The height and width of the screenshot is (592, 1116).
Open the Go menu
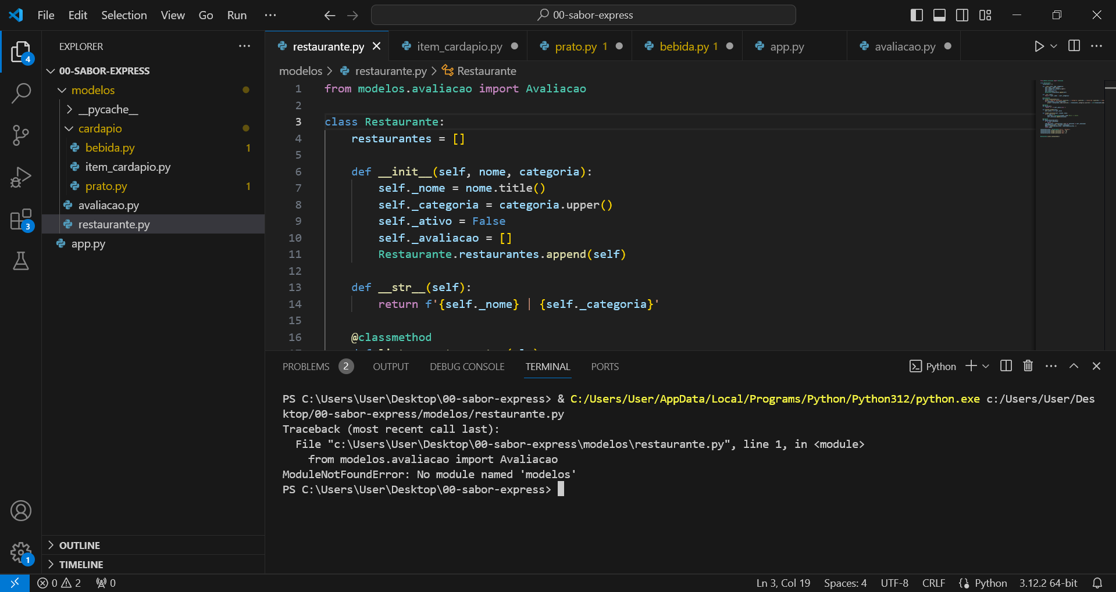pyautogui.click(x=206, y=15)
